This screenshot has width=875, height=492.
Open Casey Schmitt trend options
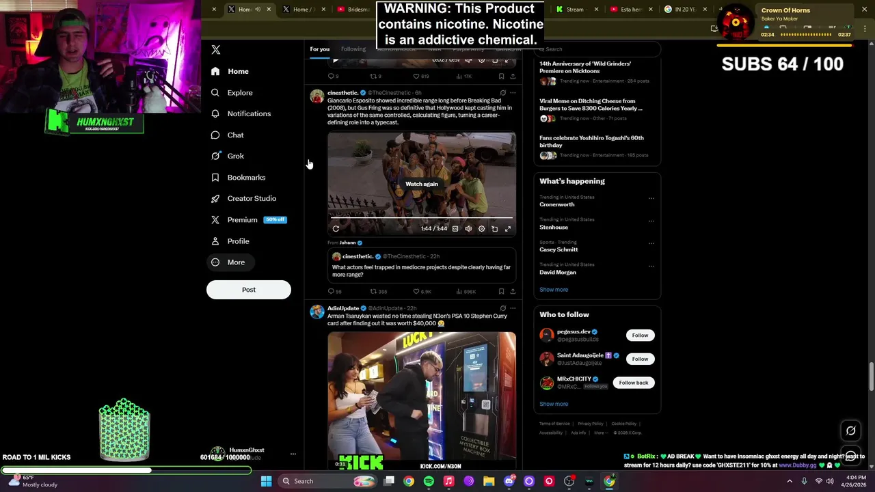651,243
